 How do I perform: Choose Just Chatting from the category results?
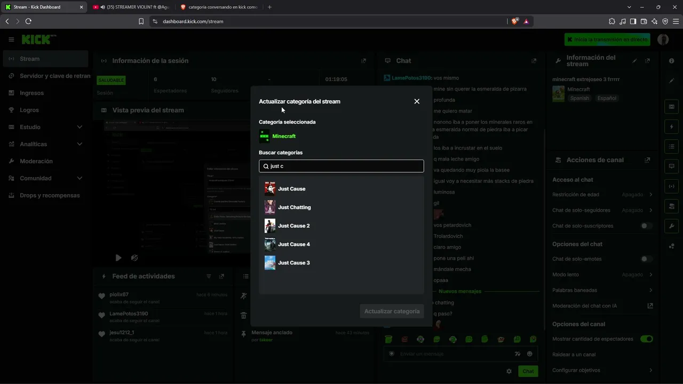341,207
